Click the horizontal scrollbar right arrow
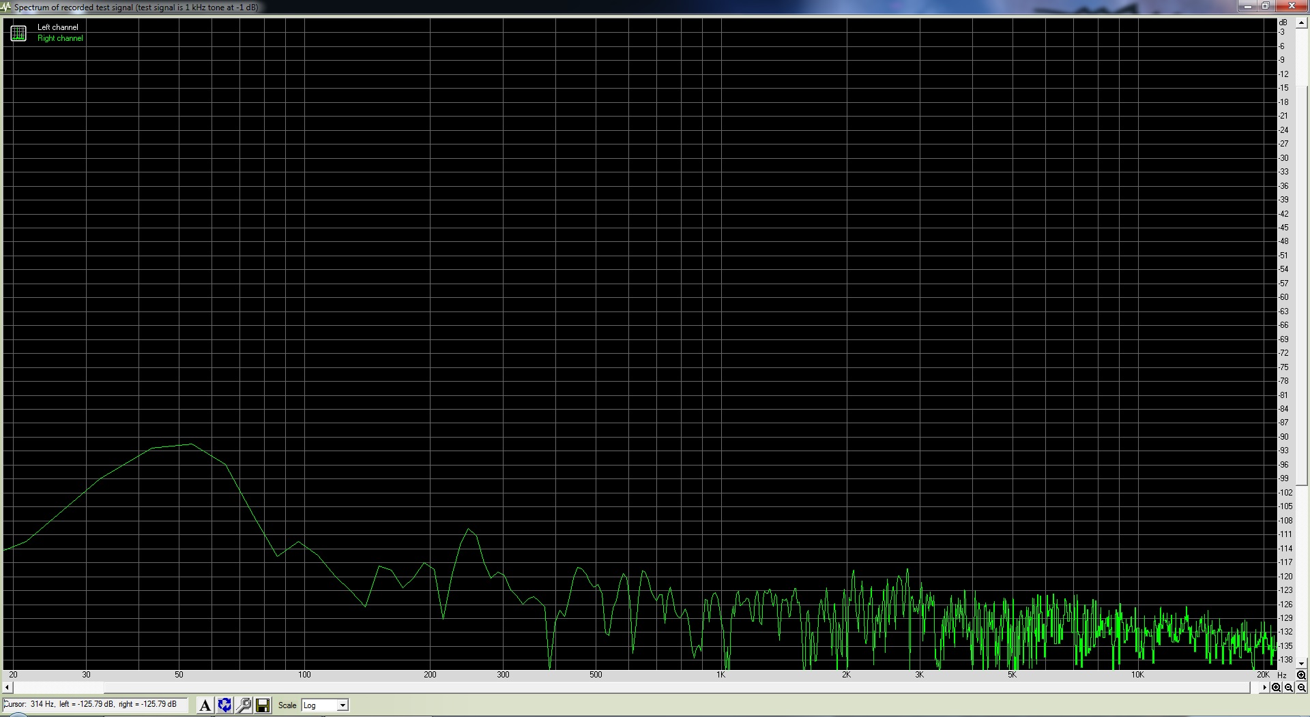 tap(1264, 687)
